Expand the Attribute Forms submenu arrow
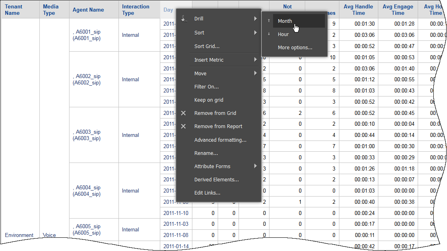Screen dimensions: 447x251 (255, 167)
